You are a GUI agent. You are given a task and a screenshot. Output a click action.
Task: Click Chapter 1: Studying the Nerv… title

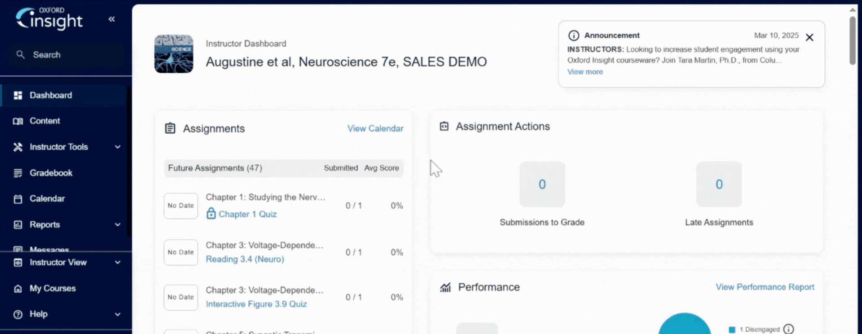coord(266,197)
